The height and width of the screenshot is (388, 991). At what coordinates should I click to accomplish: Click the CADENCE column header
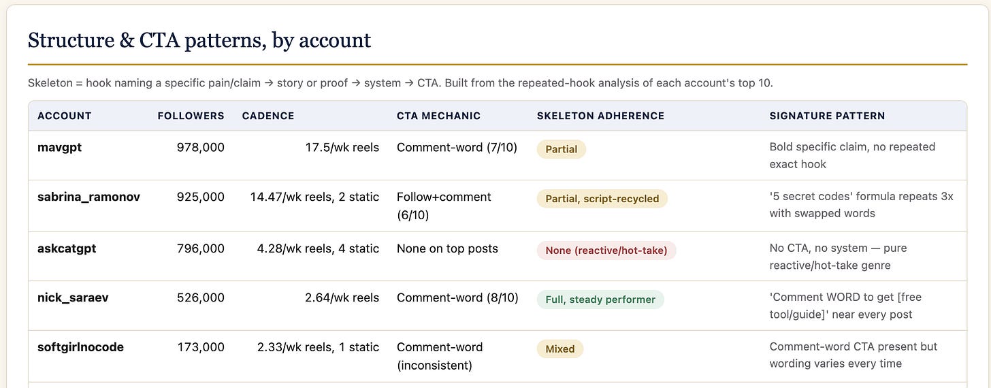(268, 116)
